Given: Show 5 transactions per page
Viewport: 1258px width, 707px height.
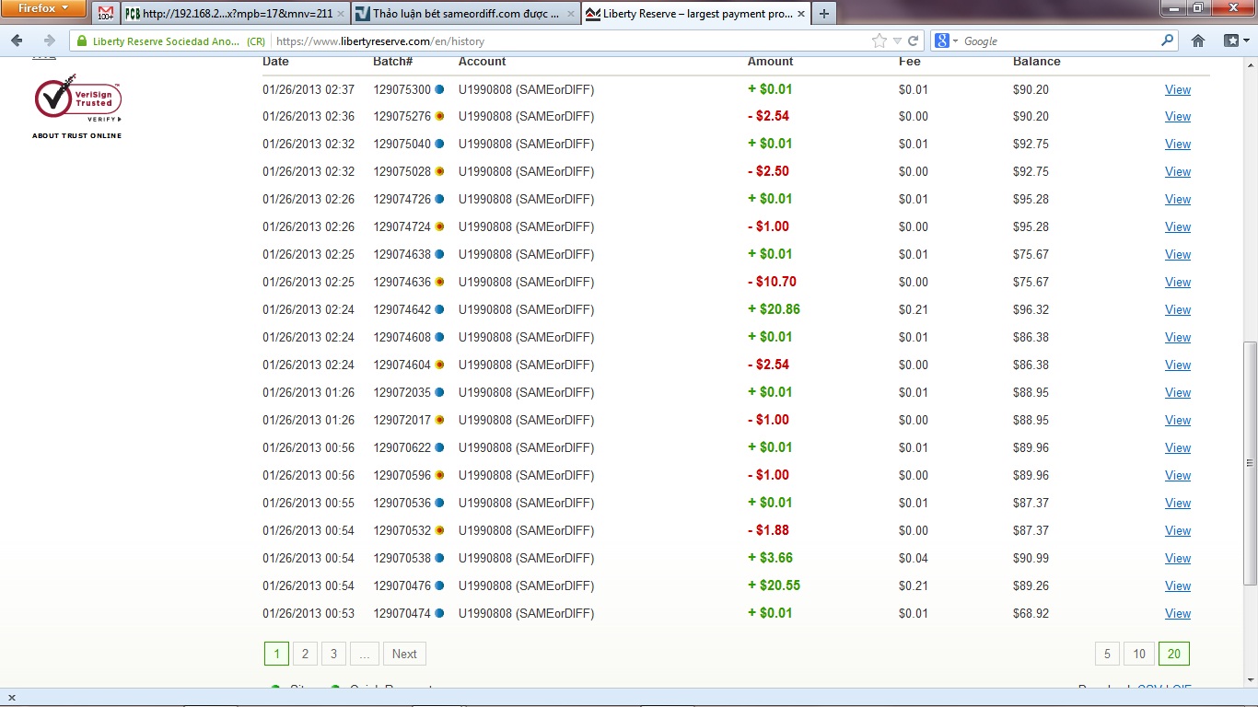Looking at the screenshot, I should coord(1107,654).
